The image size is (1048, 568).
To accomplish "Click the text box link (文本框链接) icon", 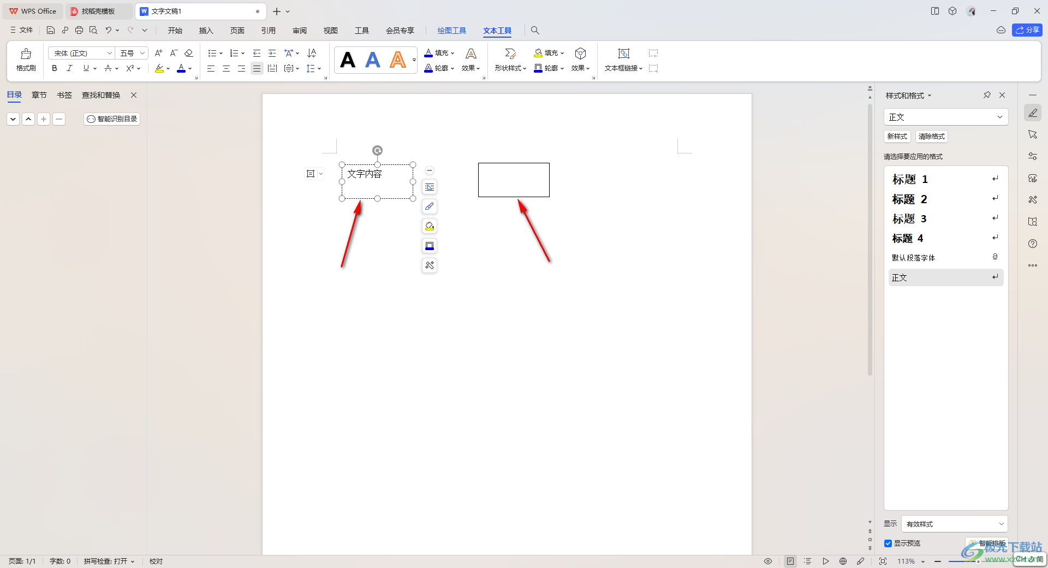I will [623, 54].
